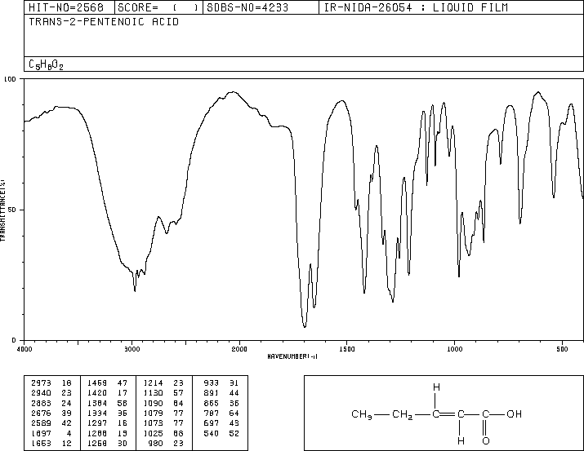Click the 2589 wavenumber table entry
Viewport: 584px width, 451px height.
pyautogui.click(x=41, y=423)
